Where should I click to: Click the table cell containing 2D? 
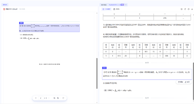click(126, 56)
